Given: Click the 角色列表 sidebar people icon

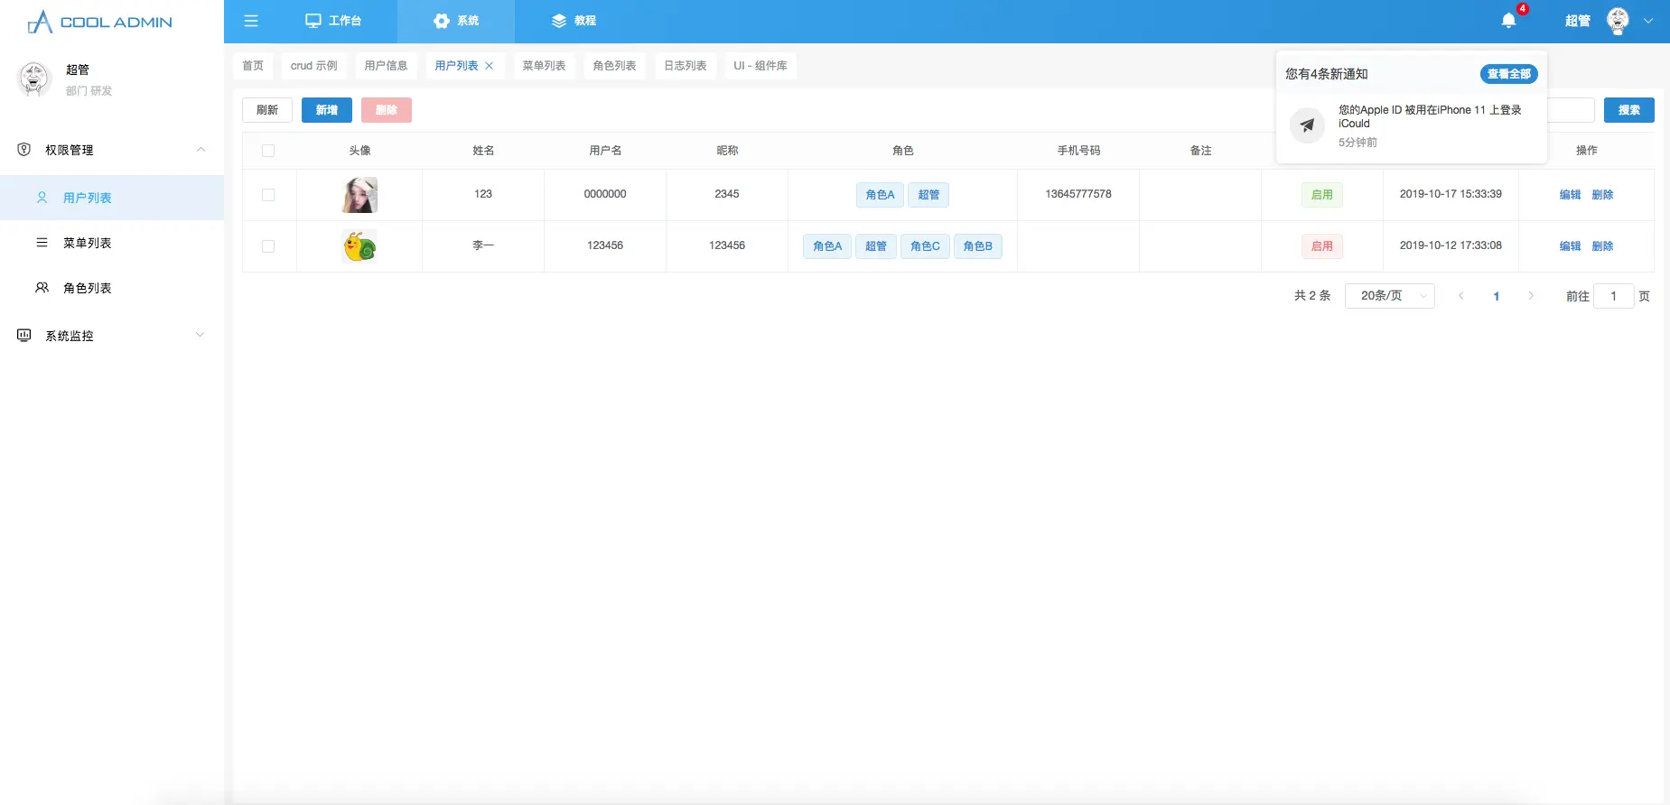Looking at the screenshot, I should [x=42, y=288].
